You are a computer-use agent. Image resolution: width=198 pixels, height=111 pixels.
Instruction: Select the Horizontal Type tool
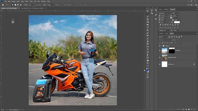[x=148, y=49]
